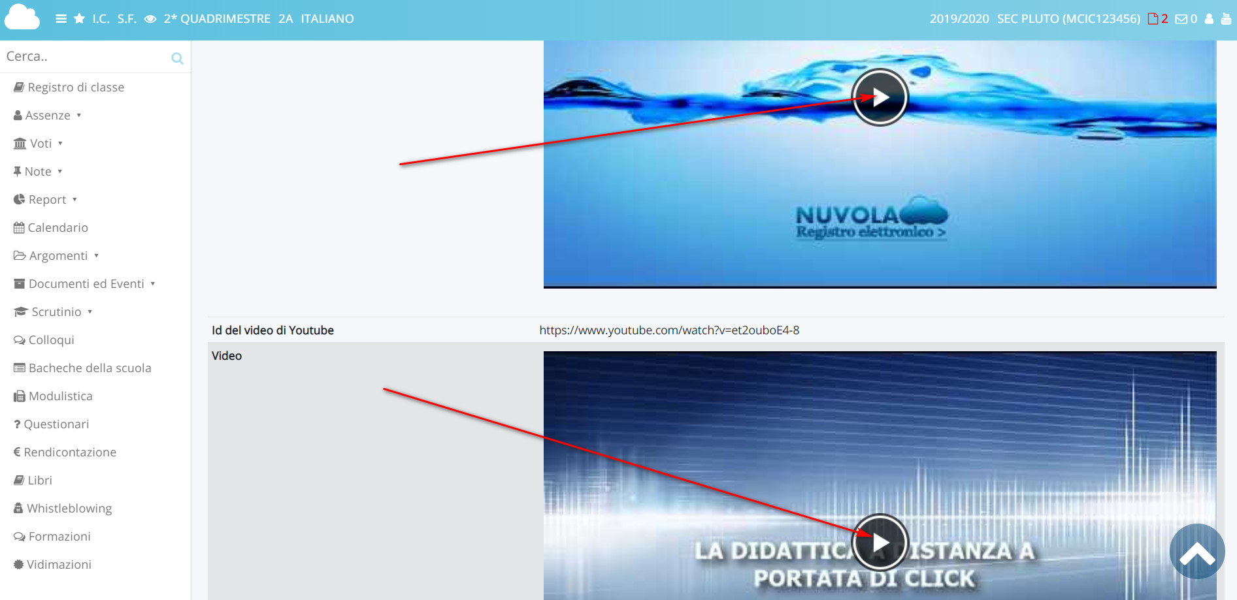The image size is (1237, 600).
Task: Open the envelope messages icon
Action: coord(1186,19)
